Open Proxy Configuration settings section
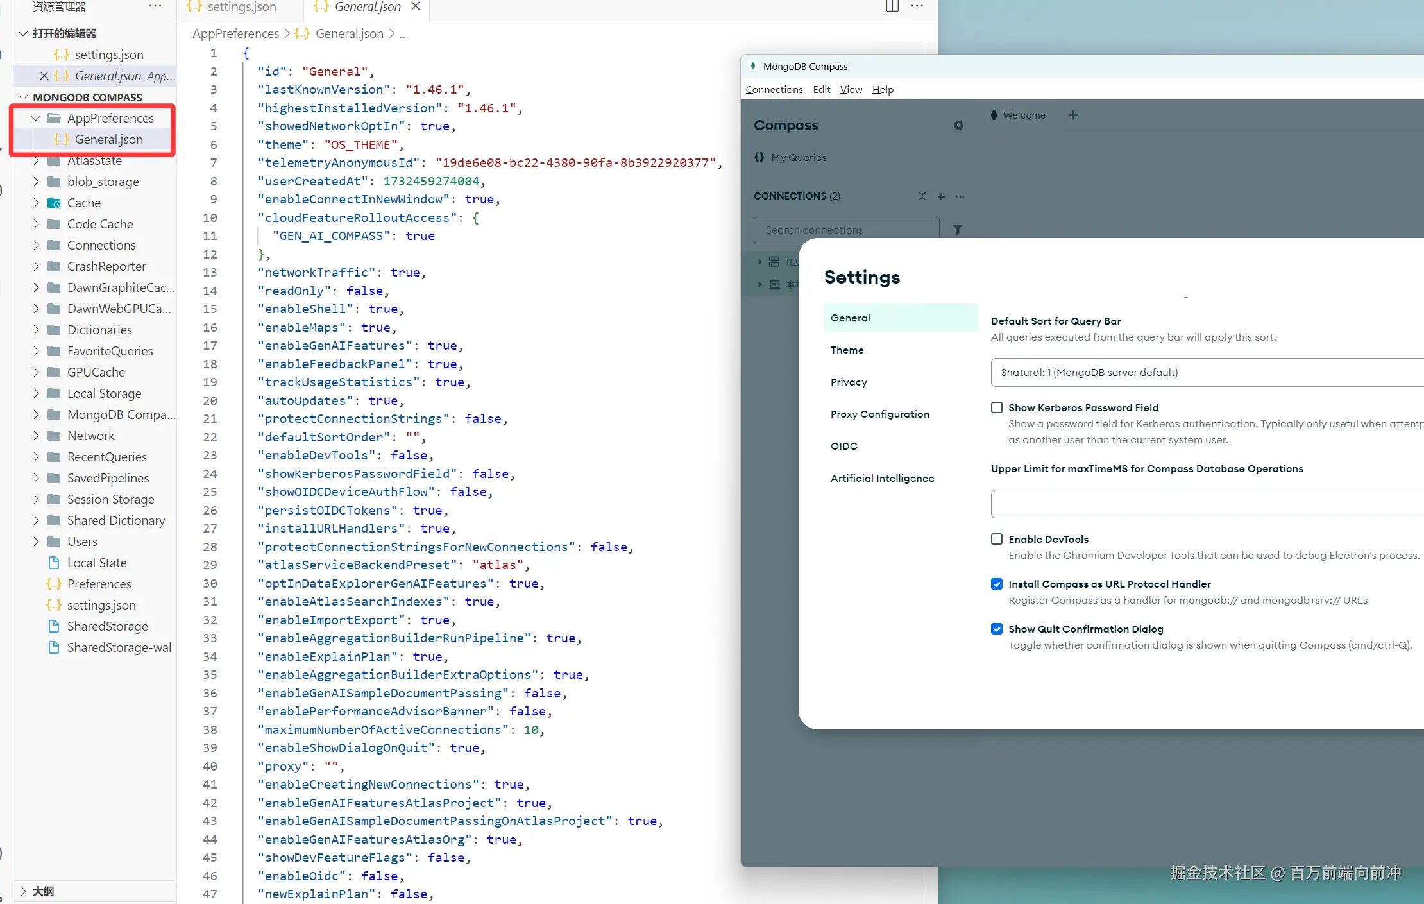1424x904 pixels. coord(879,414)
